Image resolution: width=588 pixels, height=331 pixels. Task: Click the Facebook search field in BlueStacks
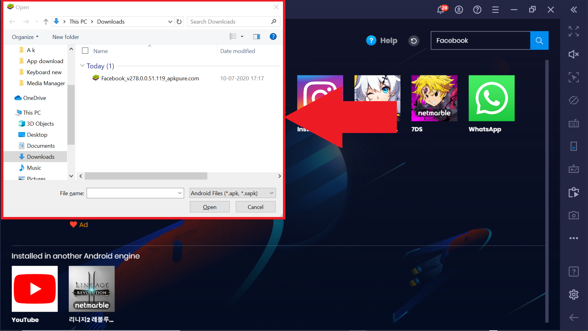click(481, 40)
